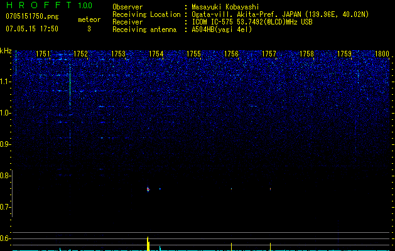Click the brightest meteor echo before 1754
395x251 pixels.
(148, 190)
